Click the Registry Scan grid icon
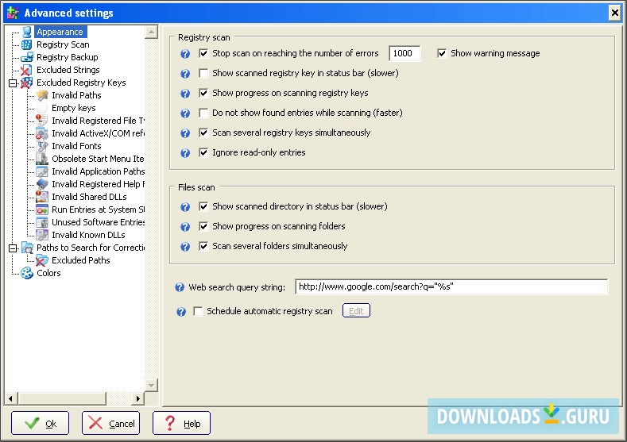This screenshot has width=627, height=442. pyautogui.click(x=27, y=44)
